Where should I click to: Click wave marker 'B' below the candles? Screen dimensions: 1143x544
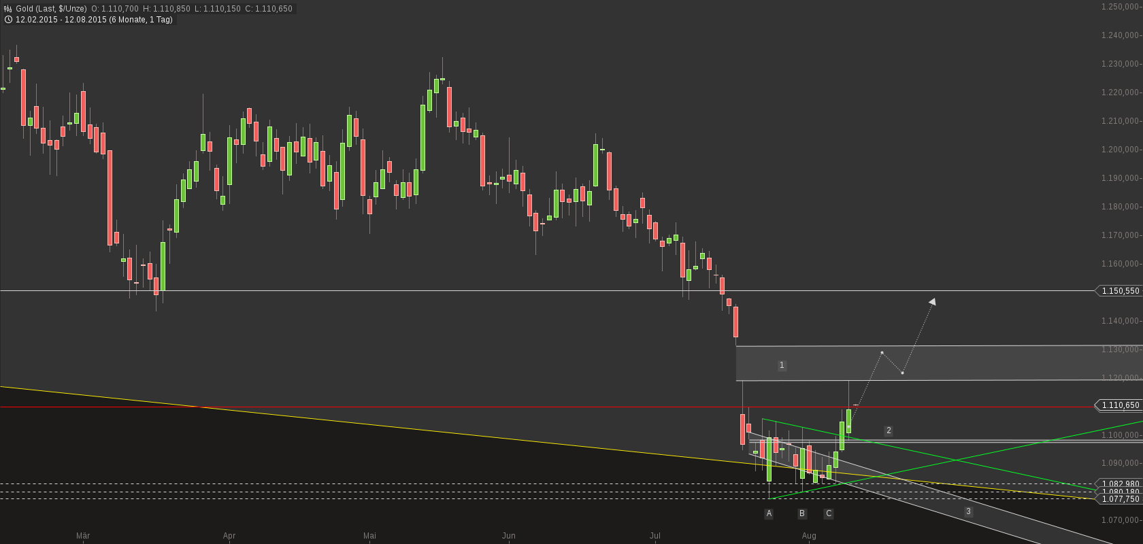coord(802,513)
